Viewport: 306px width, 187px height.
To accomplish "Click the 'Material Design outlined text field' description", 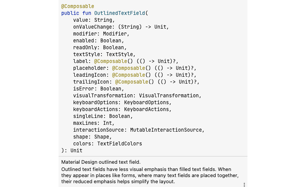I will (x=101, y=162).
